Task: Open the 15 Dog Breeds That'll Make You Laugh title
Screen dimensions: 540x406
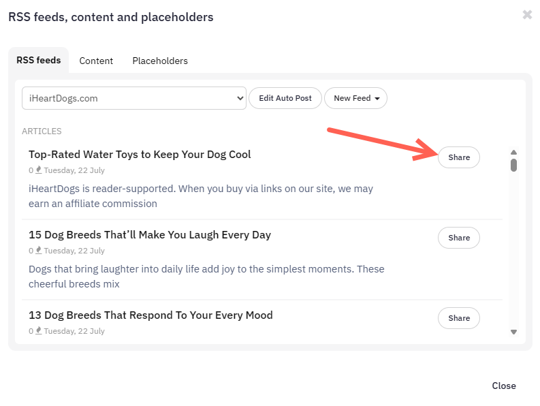Action: (x=150, y=235)
